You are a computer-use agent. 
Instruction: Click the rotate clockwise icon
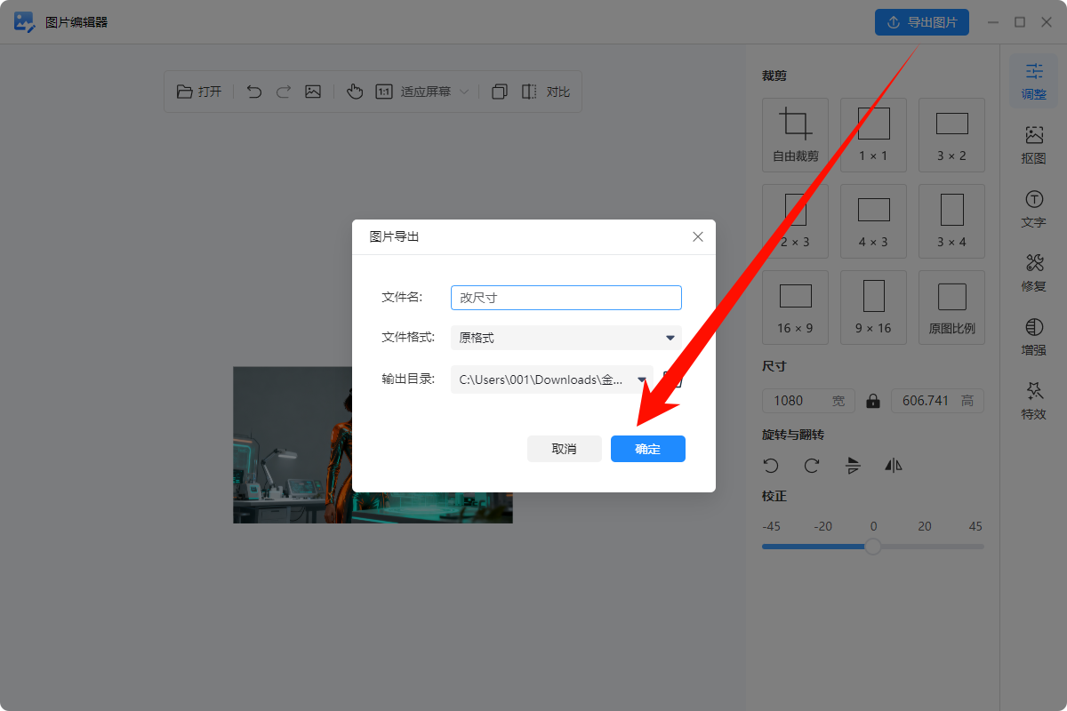tap(812, 466)
